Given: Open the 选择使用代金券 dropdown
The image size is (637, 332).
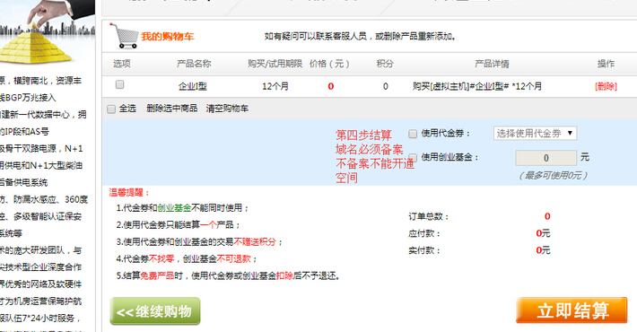Looking at the screenshot, I should [x=535, y=134].
